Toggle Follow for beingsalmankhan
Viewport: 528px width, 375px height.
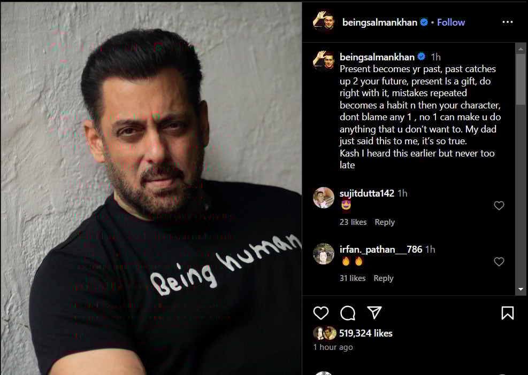point(451,22)
